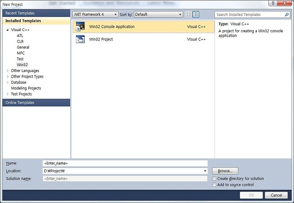
Task: Select ATL under Visual C++
Action: tap(20, 36)
